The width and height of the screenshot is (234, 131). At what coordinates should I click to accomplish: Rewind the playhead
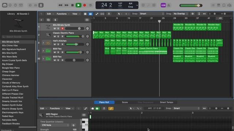[60, 5]
